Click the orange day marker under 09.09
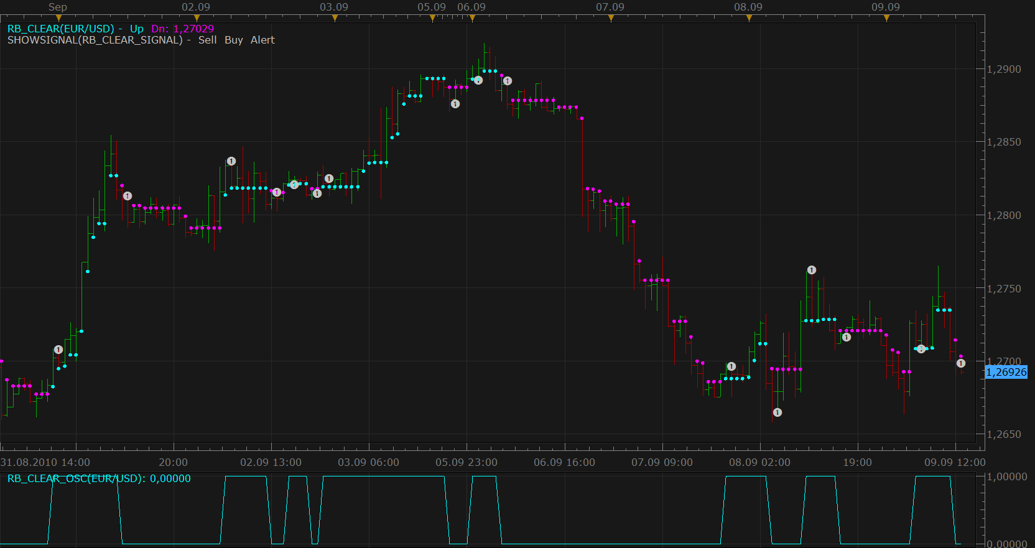This screenshot has height=548, width=1035. (886, 18)
